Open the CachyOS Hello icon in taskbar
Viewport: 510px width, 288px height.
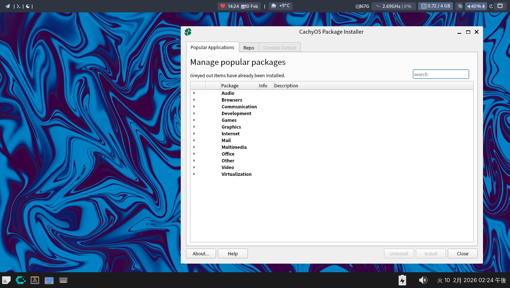pos(21,280)
